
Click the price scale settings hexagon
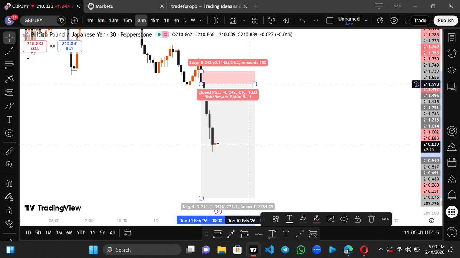click(x=432, y=221)
